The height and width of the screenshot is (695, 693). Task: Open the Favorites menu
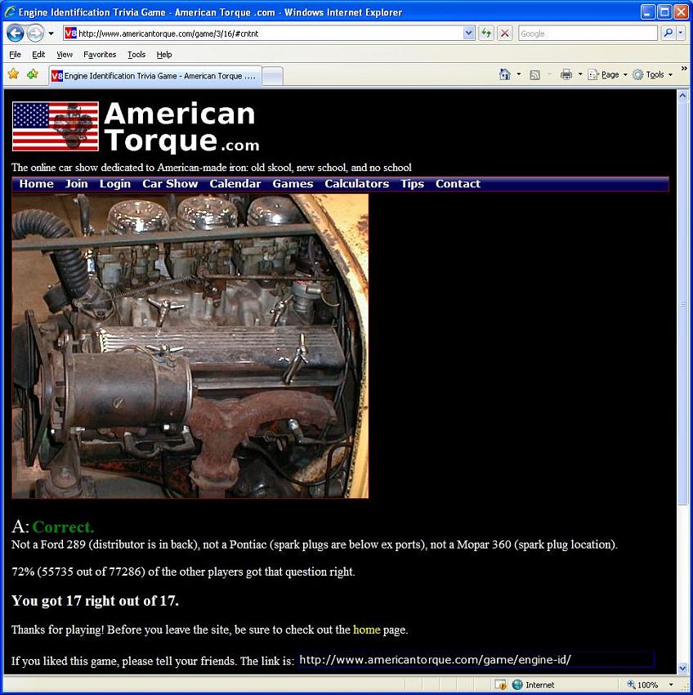tap(100, 55)
